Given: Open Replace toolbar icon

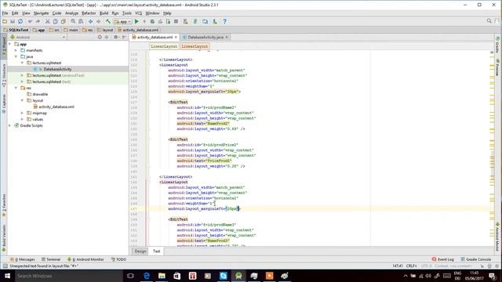Looking at the screenshot, I should 81,21.
